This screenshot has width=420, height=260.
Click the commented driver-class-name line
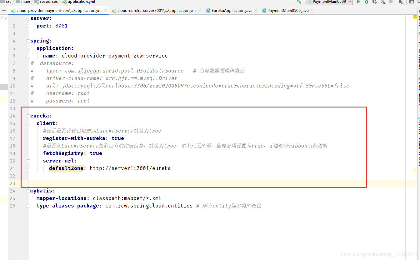104,78
